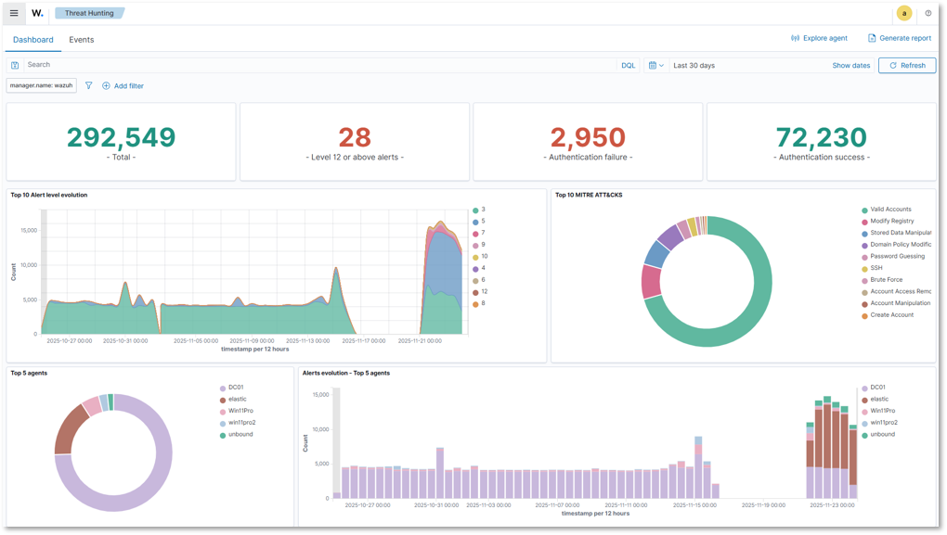This screenshot has height=535, width=947.
Task: Click the Show dates link
Action: (850, 65)
